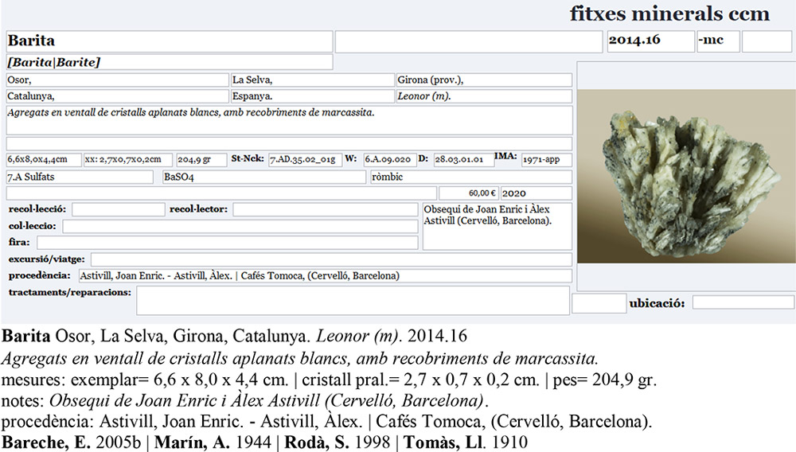
Task: Click the Espanya country field
Action: point(313,96)
